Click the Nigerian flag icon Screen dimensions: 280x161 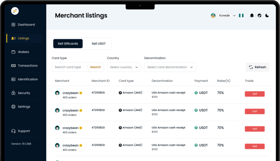(x=241, y=16)
